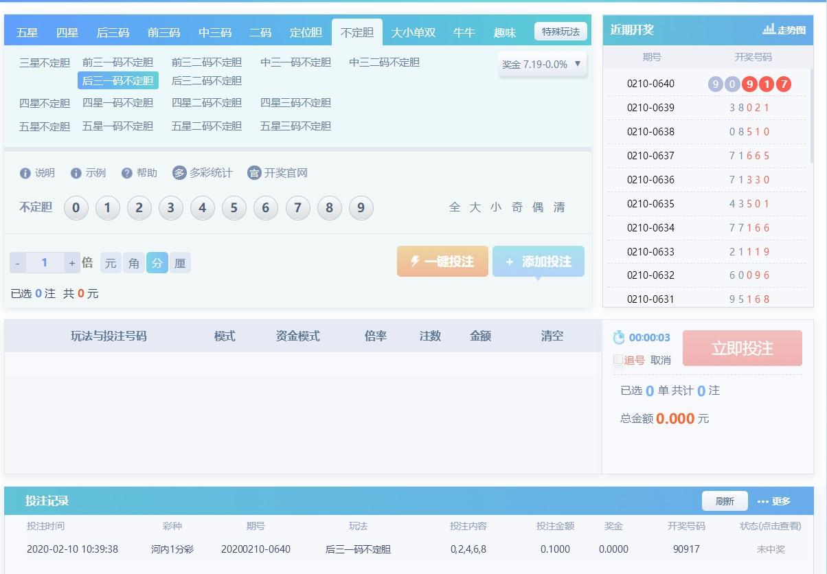Switch to the 二码 tab
The height and width of the screenshot is (574, 827).
(260, 32)
